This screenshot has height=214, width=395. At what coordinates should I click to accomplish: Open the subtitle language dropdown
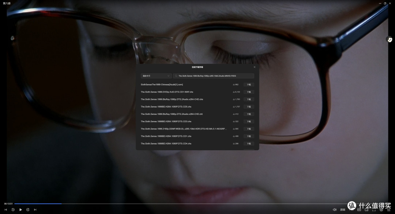(156, 76)
